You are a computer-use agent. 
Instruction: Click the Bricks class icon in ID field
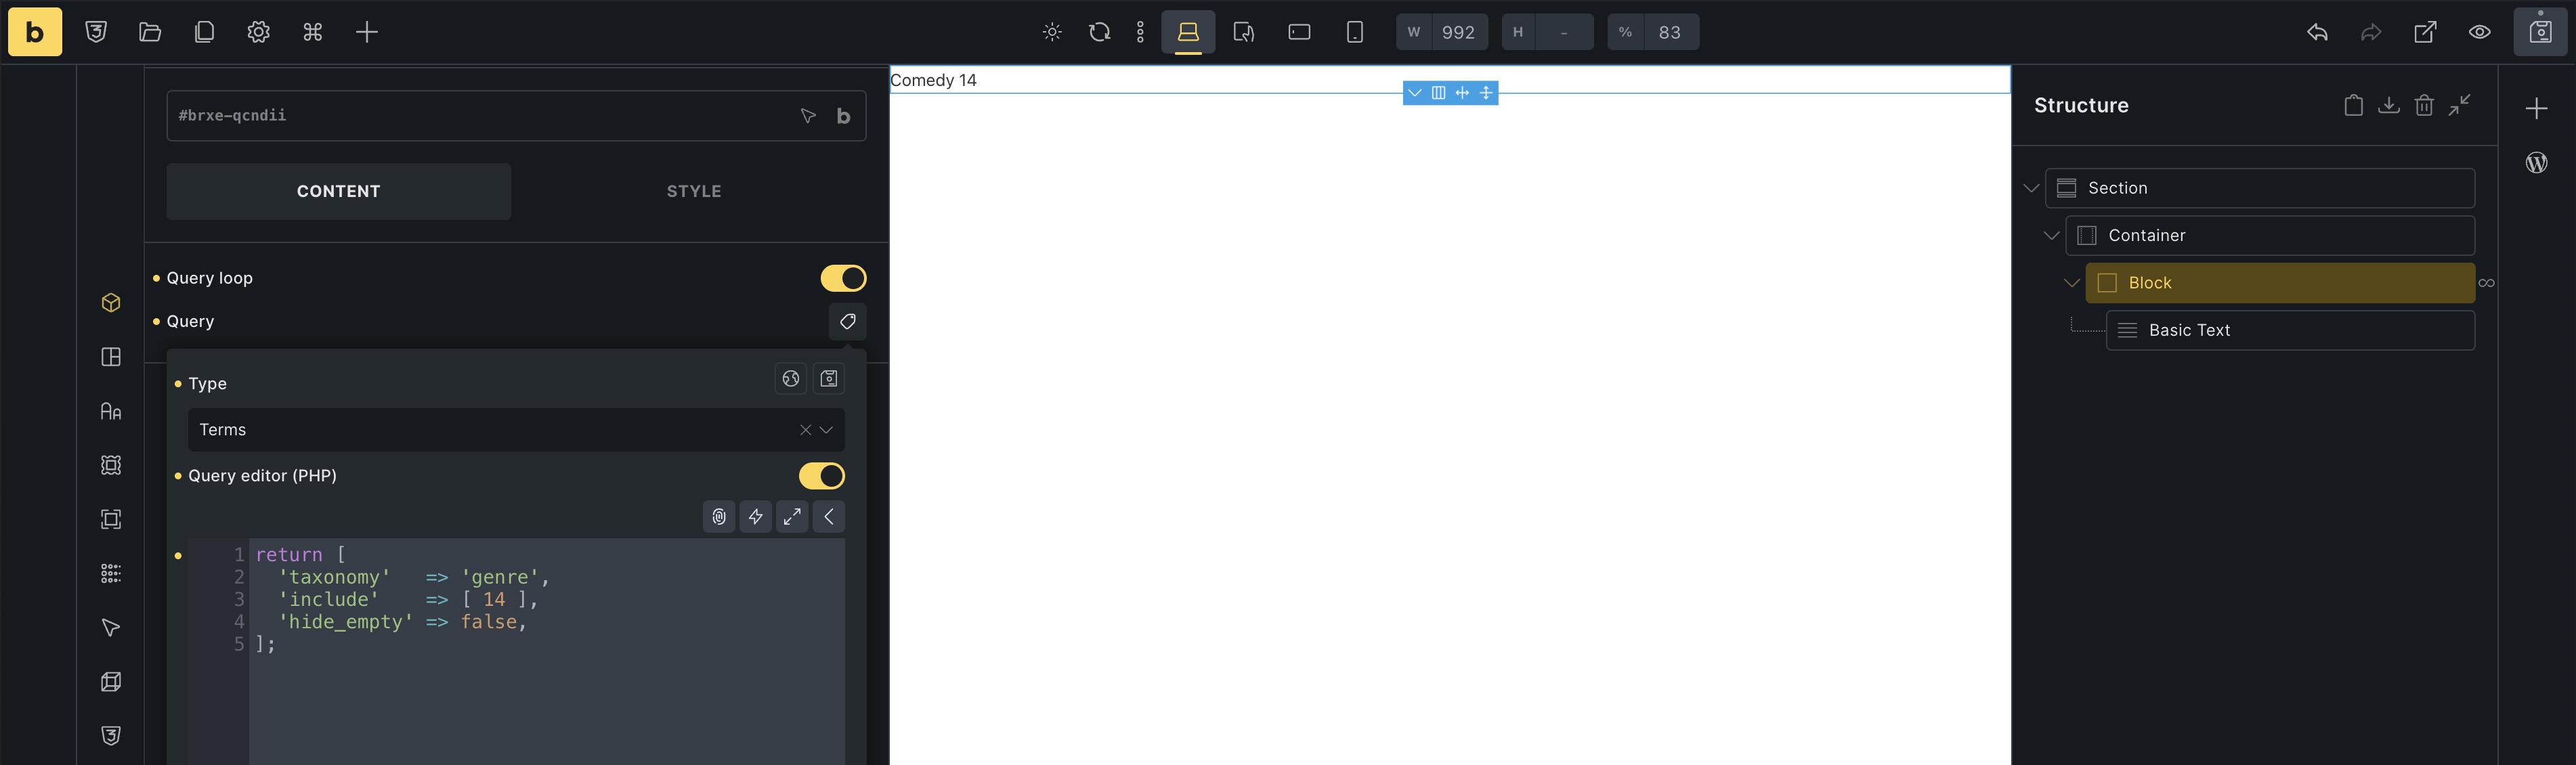tap(844, 116)
